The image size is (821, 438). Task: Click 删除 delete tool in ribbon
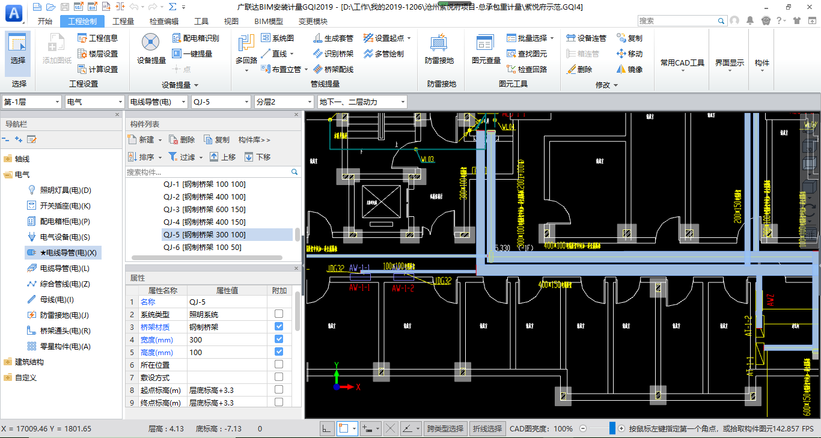[579, 69]
